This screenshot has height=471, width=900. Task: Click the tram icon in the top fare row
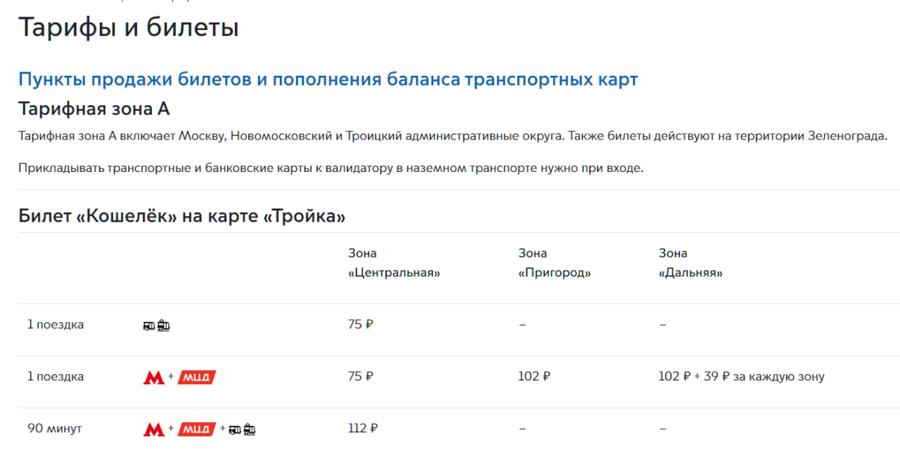point(164,325)
